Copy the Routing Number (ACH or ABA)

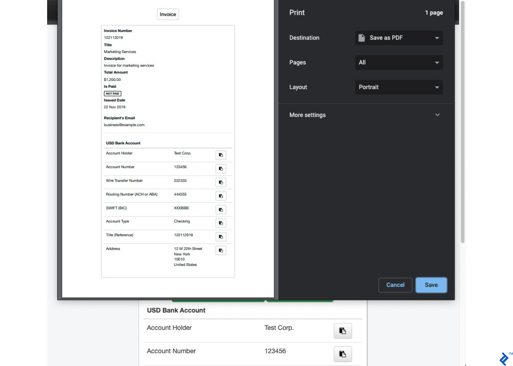(221, 196)
